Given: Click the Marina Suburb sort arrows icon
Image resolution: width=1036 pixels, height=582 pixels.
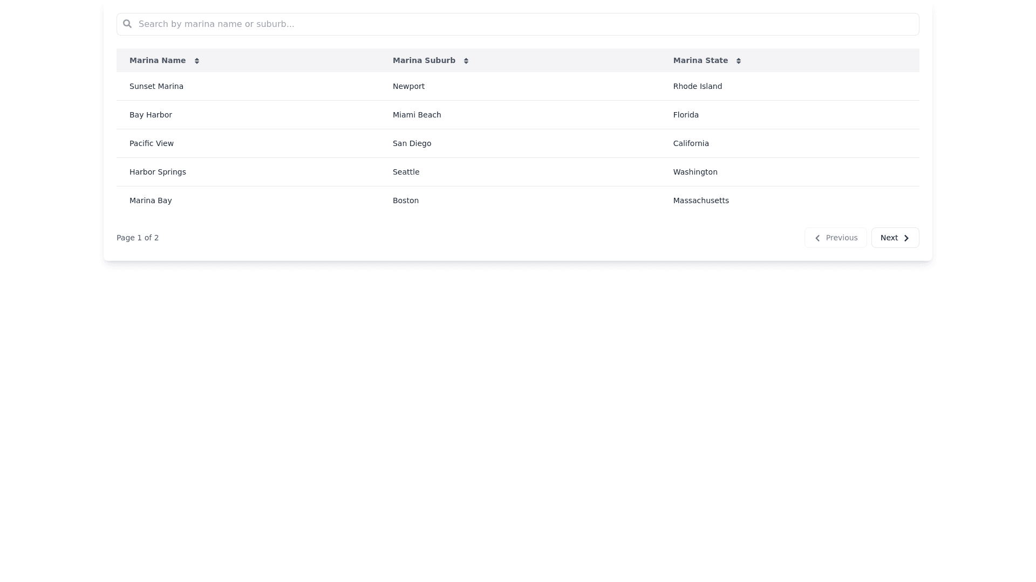Looking at the screenshot, I should pos(466,61).
